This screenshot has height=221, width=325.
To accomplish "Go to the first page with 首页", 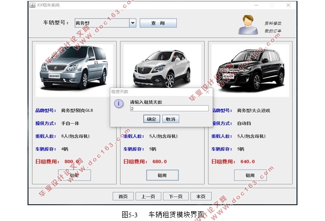I will point(123,196).
